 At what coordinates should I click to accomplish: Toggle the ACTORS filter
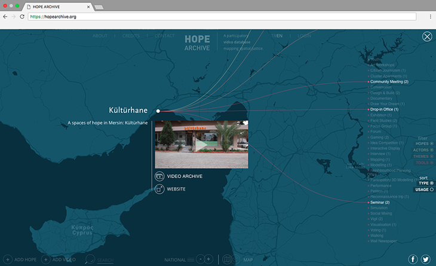(x=423, y=150)
